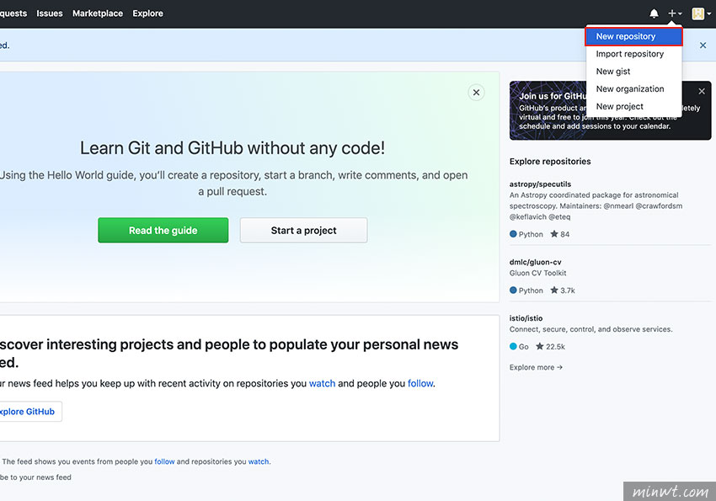Image resolution: width=716 pixels, height=501 pixels.
Task: Open the dmlc/gluon-cv repository link
Action: coord(535,263)
